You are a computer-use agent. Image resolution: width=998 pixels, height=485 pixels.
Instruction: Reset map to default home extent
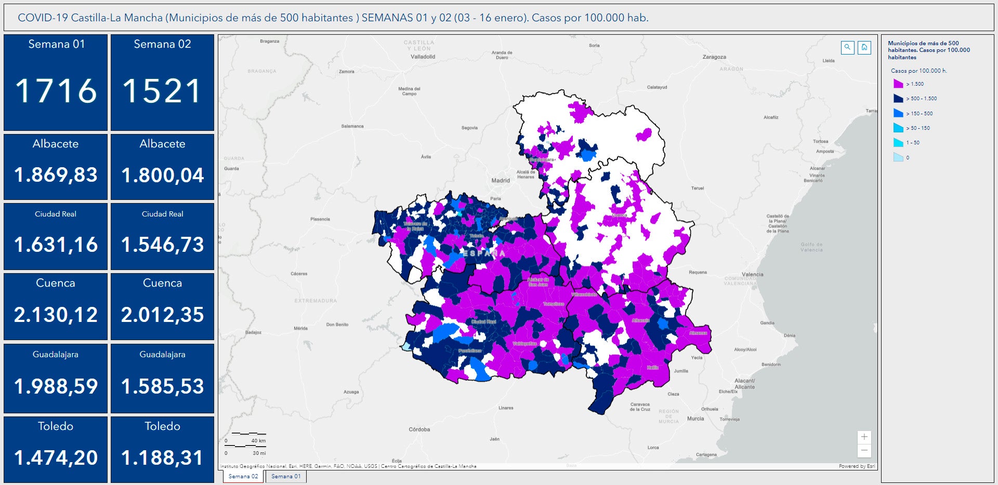(x=864, y=48)
